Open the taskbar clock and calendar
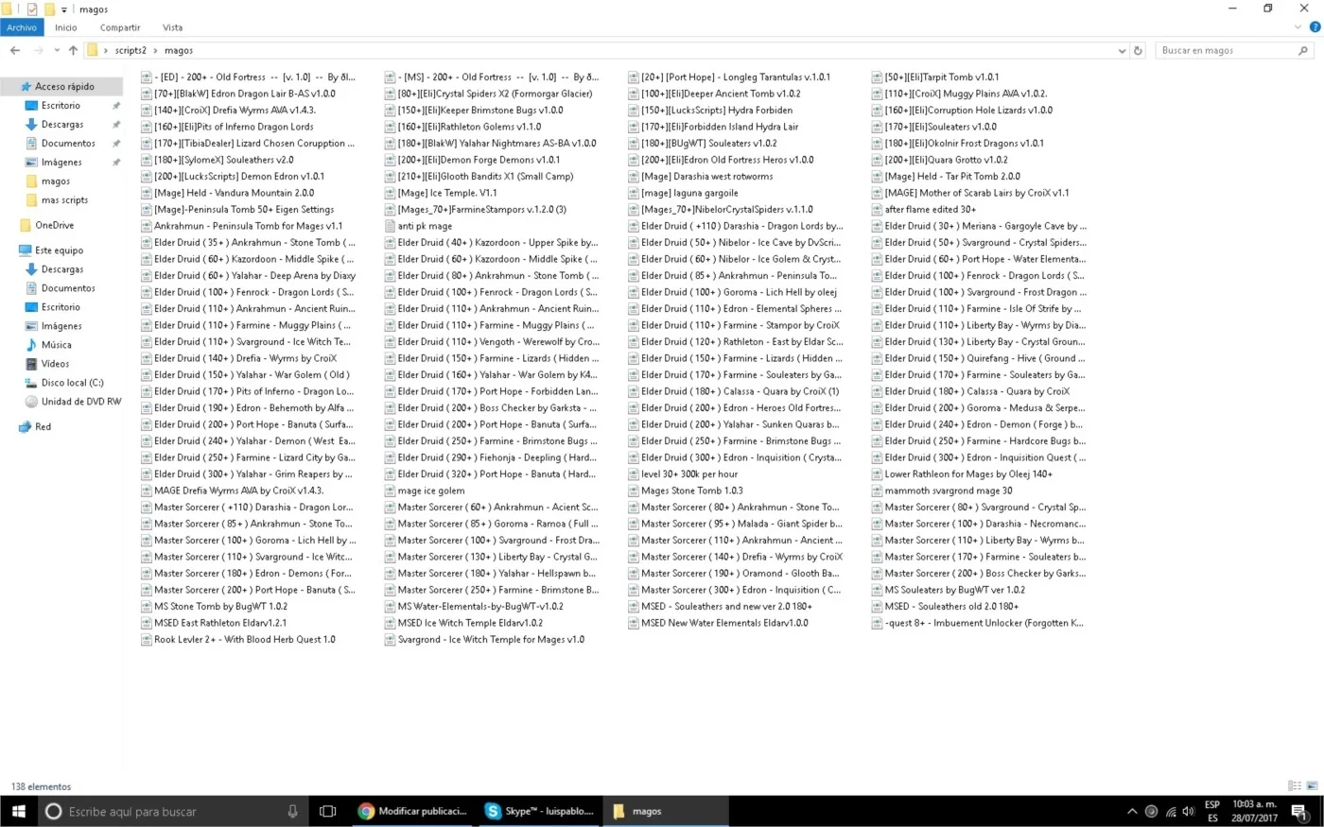The height and width of the screenshot is (827, 1324). 1254,811
